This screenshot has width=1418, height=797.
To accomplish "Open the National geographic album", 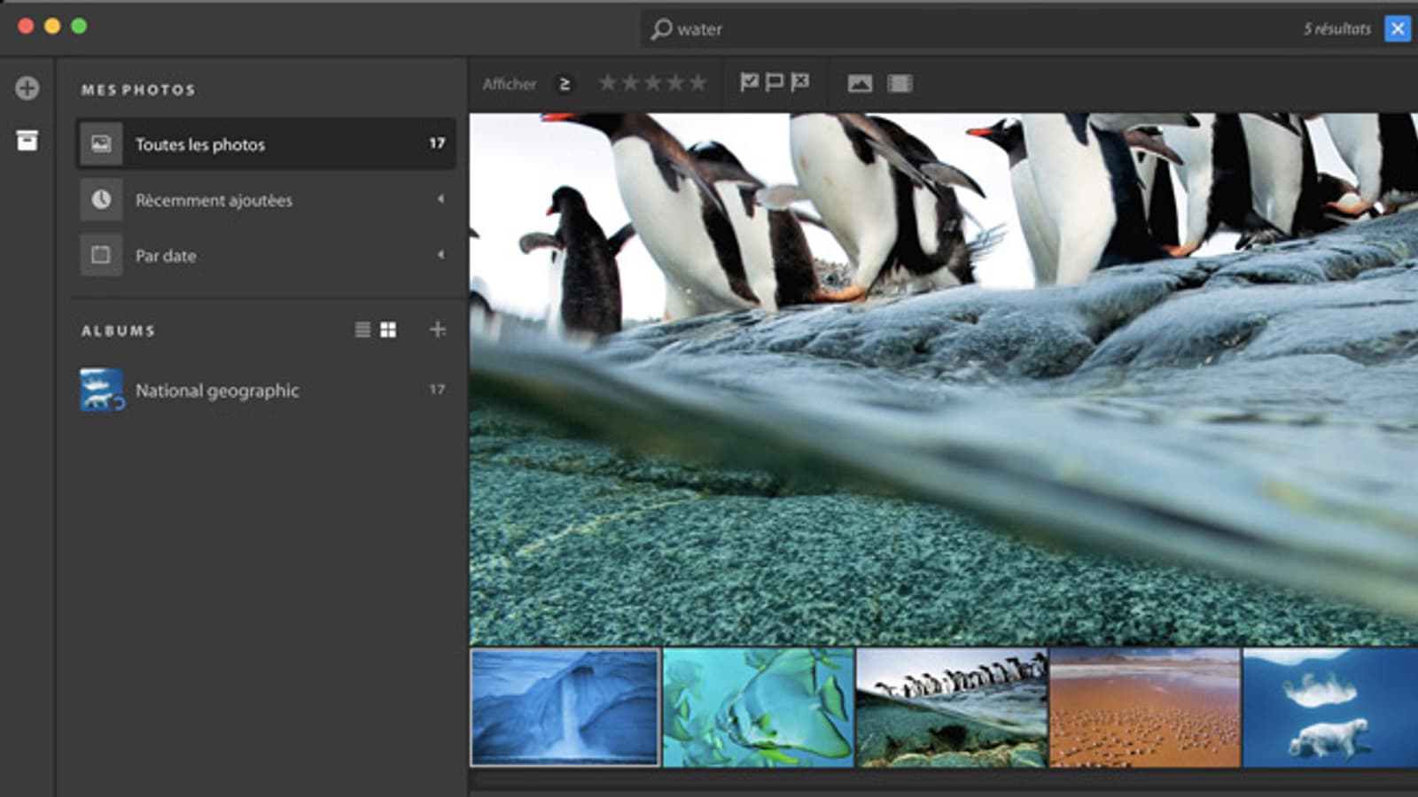I will click(x=217, y=390).
